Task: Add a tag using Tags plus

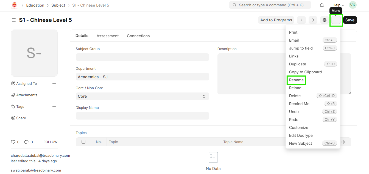Action: [x=54, y=106]
